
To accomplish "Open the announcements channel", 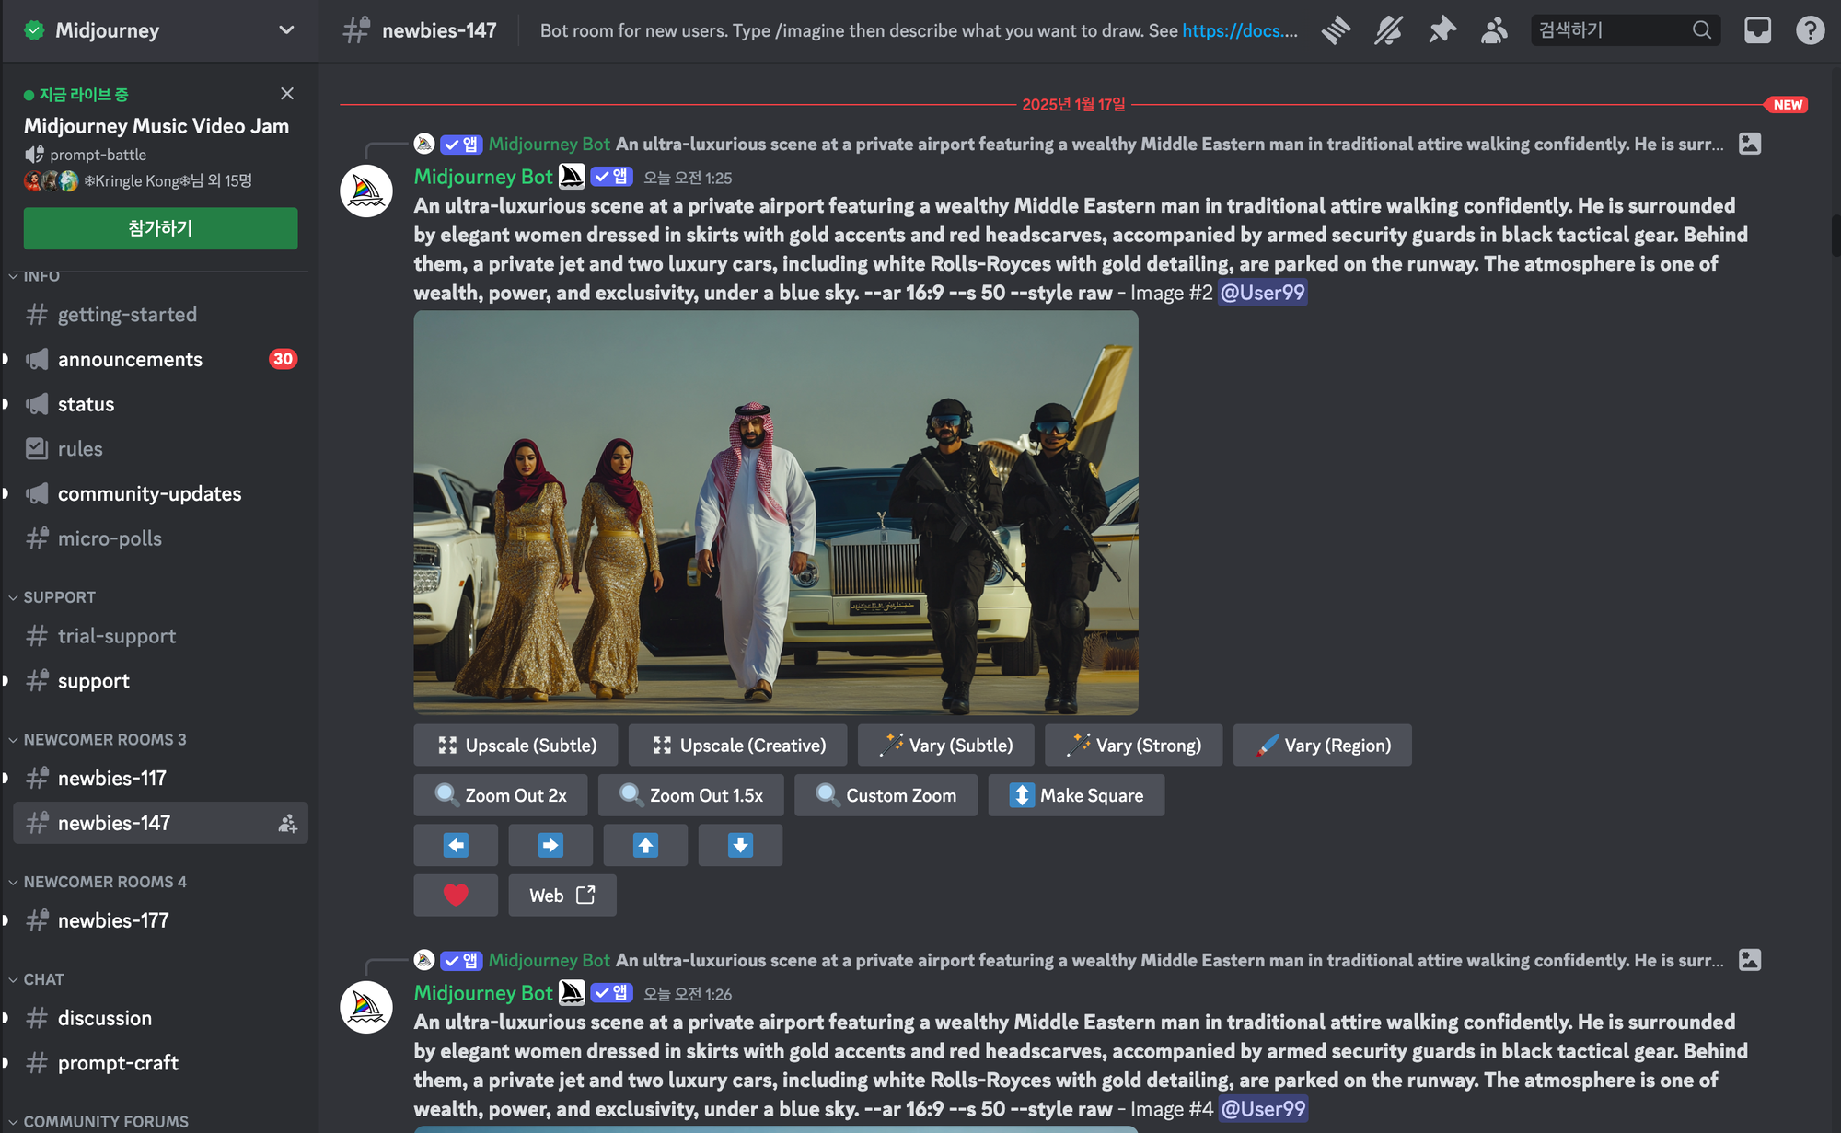I will pyautogui.click(x=130, y=360).
